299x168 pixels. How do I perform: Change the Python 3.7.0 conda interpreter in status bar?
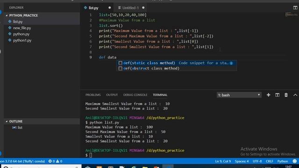pos(22,161)
